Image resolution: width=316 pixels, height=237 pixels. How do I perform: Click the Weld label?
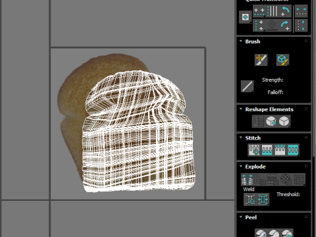[249, 189]
